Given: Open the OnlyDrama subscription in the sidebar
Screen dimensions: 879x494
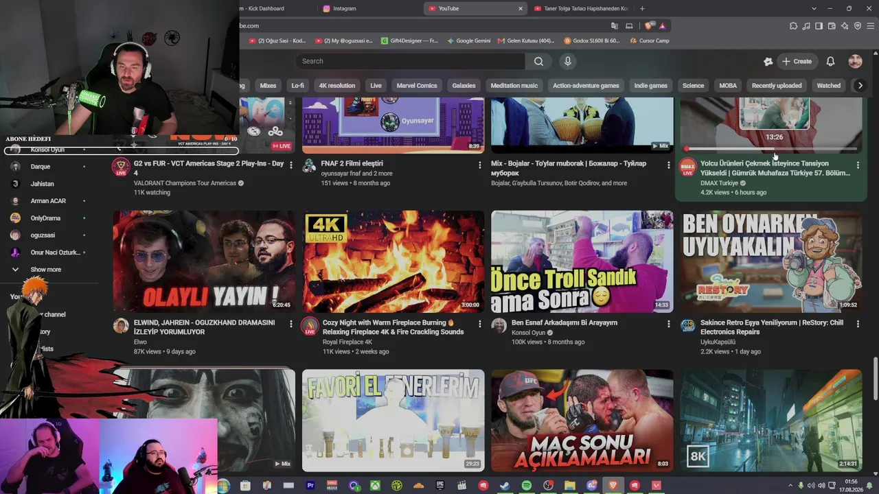Looking at the screenshot, I should pos(45,218).
